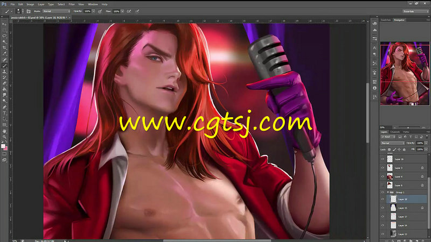Image resolution: width=431 pixels, height=242 pixels.
Task: Switch to the Channels tab
Action: 395,132
